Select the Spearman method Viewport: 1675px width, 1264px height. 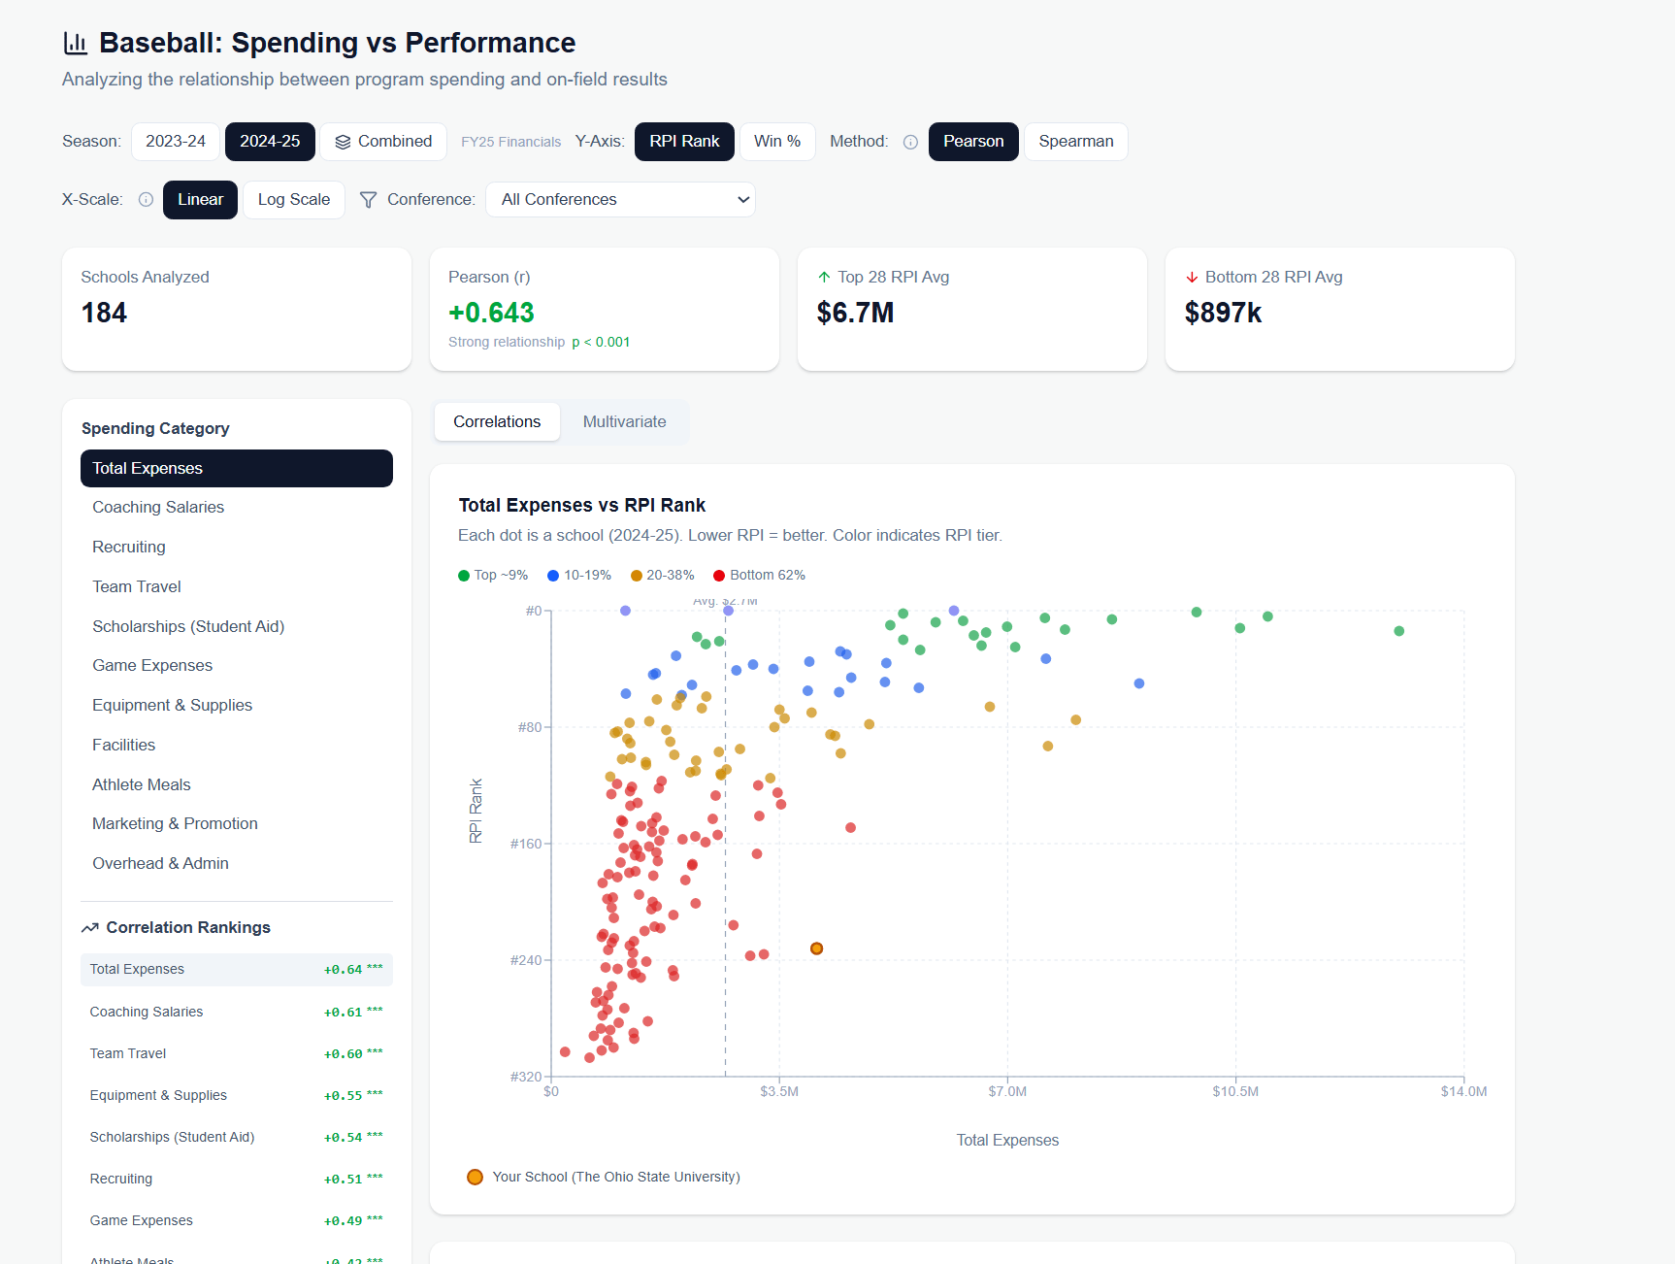1076,142
